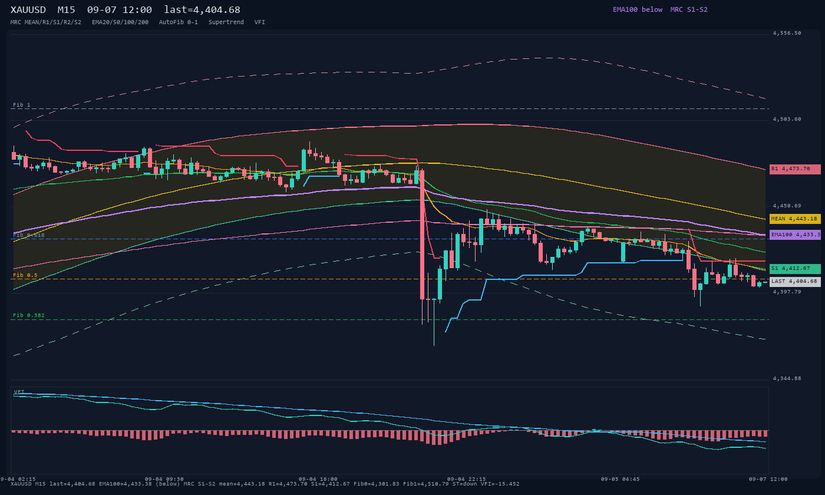825x495 pixels.
Task: Select the EMA100 price tag on axis
Action: 795,235
